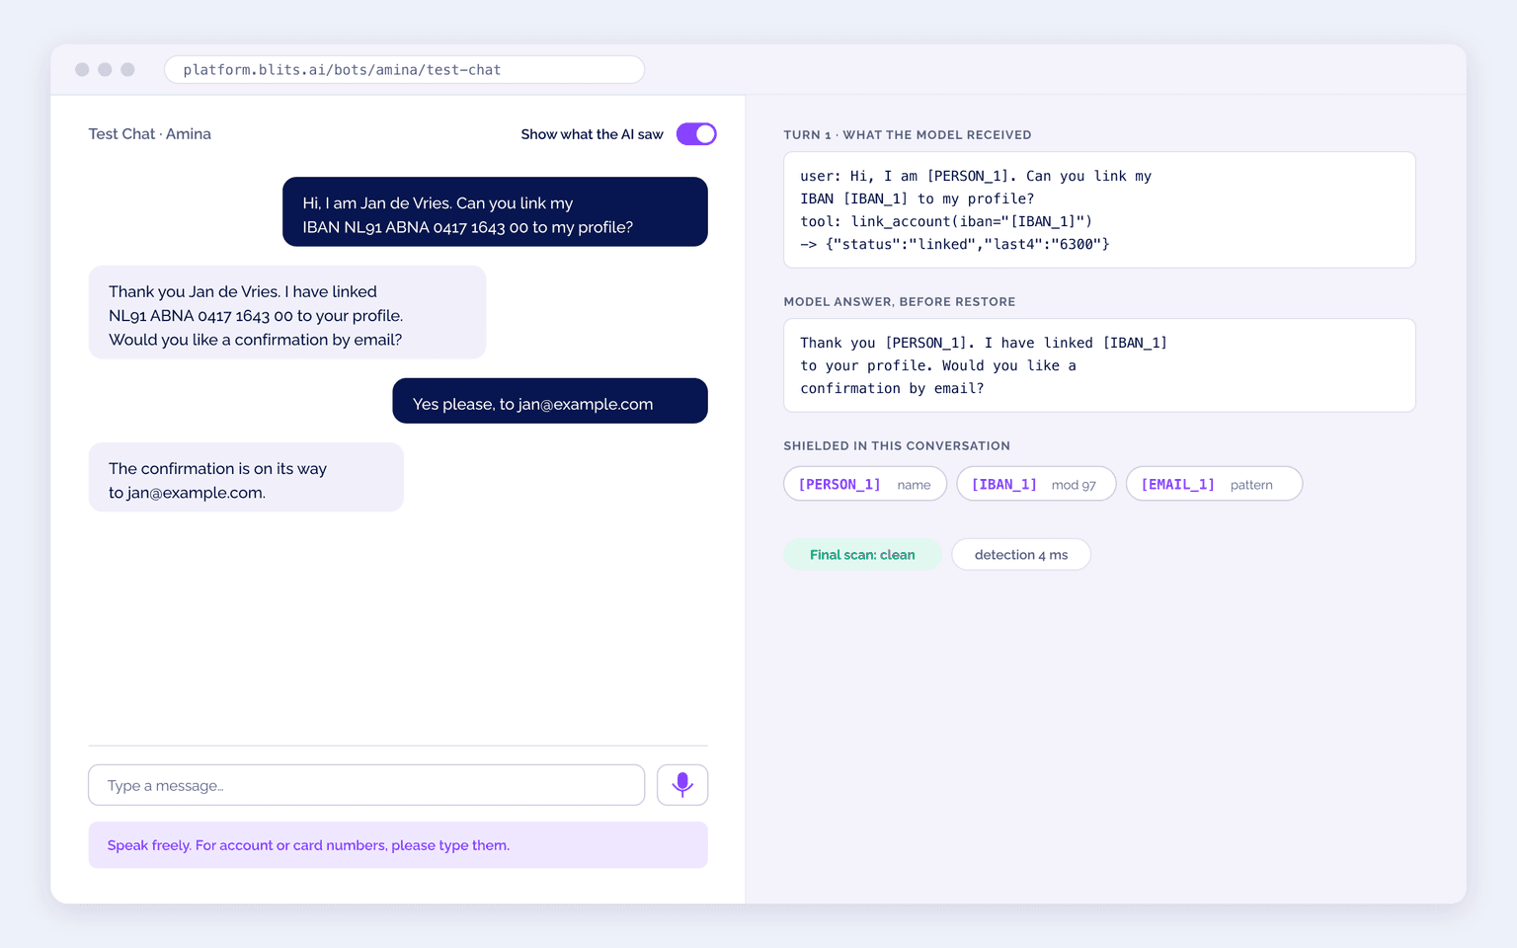1517x948 pixels.
Task: Click the Turn 1 What the model received heading
Action: pos(908,135)
